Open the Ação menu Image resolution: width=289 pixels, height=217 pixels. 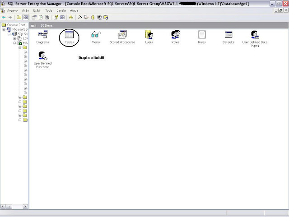[x=25, y=10]
